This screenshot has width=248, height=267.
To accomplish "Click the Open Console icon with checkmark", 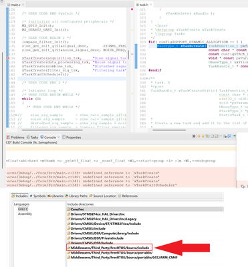I will pos(234,136).
